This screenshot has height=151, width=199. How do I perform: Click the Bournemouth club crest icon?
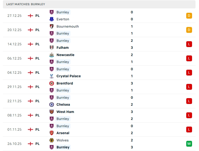point(52,26)
